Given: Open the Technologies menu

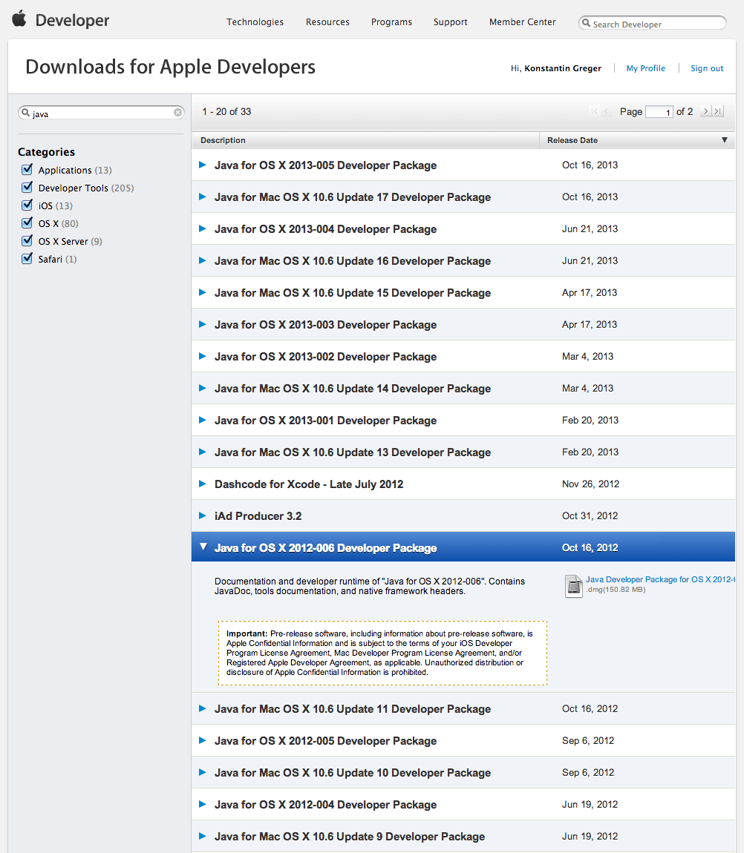Looking at the screenshot, I should (255, 22).
